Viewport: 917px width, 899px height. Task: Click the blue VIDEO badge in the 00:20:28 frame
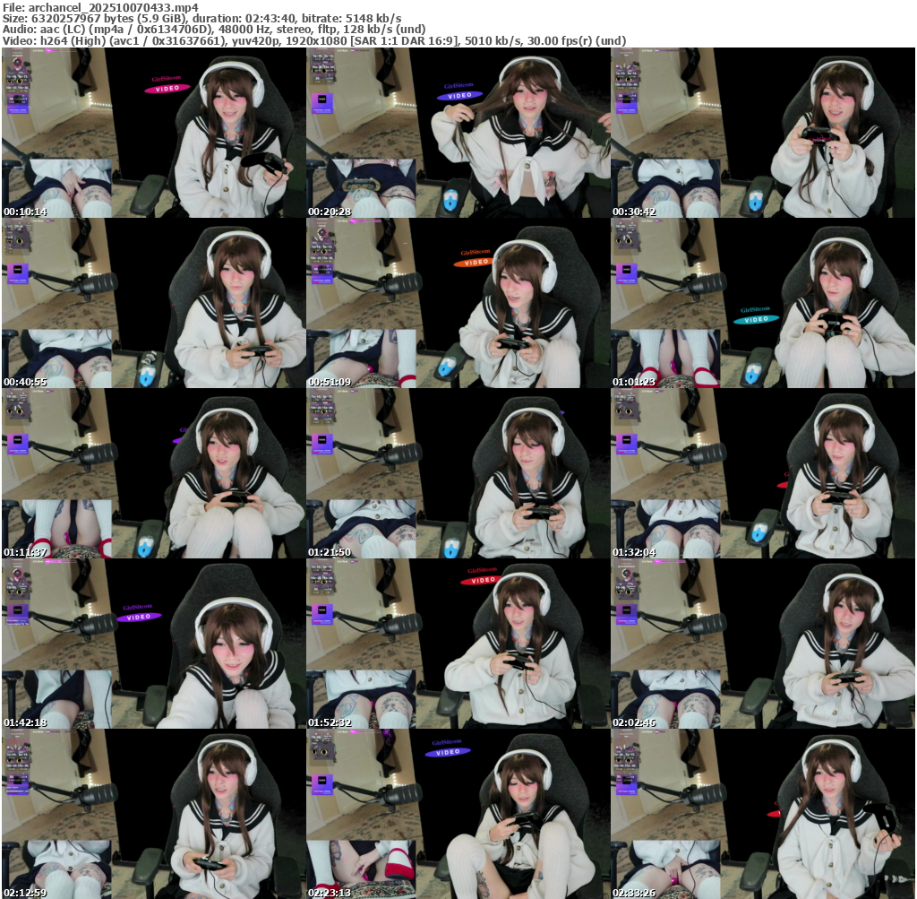coord(459,95)
